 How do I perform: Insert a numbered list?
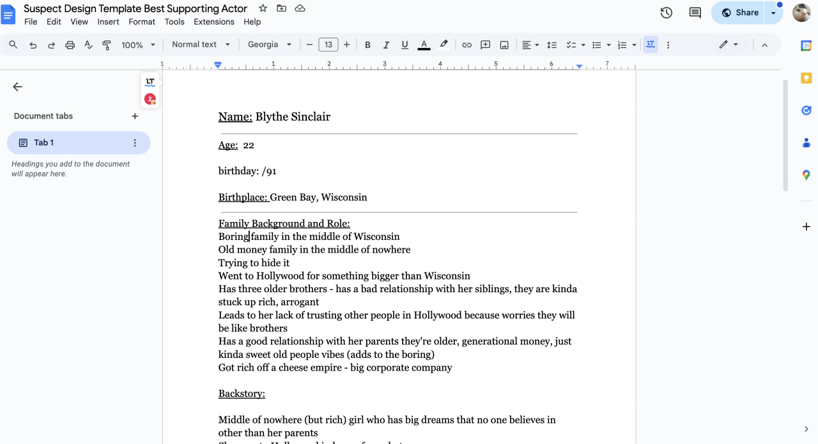click(622, 45)
